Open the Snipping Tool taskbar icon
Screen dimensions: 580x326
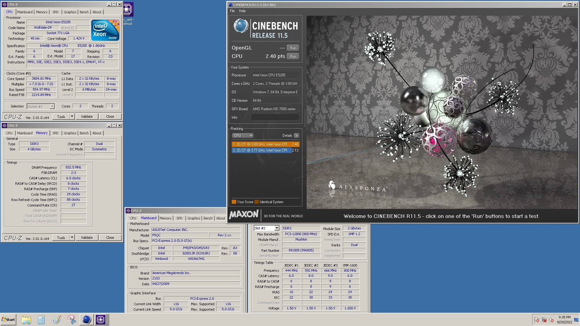[x=71, y=320]
